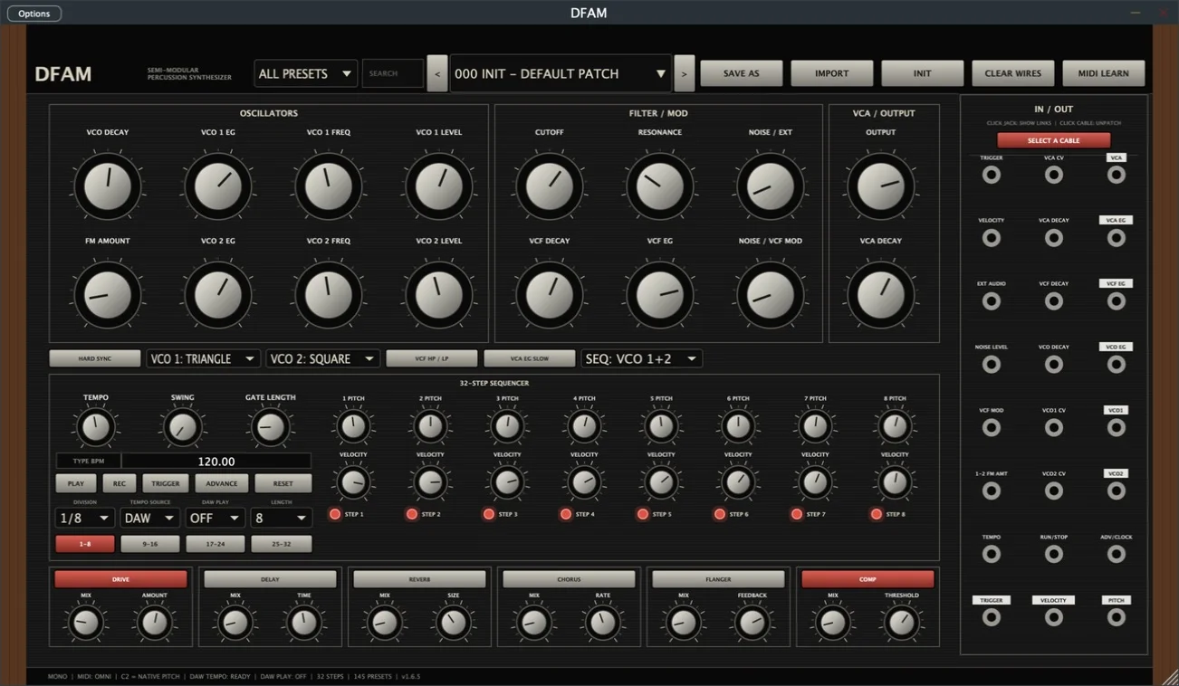Open the VCO 2: SQUARE waveform dropdown

pyautogui.click(x=322, y=358)
